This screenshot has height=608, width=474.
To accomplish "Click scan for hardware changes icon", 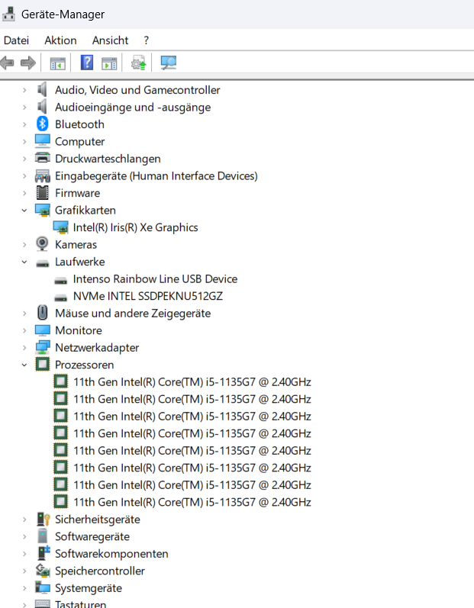I will tap(169, 63).
